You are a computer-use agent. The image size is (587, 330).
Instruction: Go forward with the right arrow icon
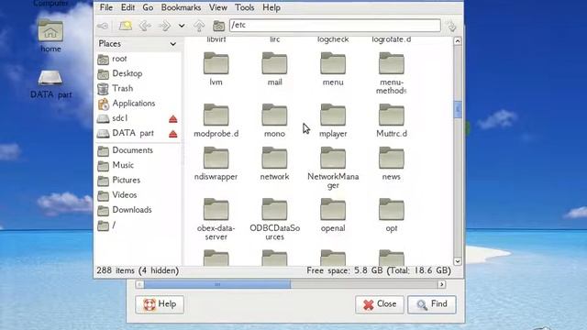pyautogui.click(x=165, y=26)
